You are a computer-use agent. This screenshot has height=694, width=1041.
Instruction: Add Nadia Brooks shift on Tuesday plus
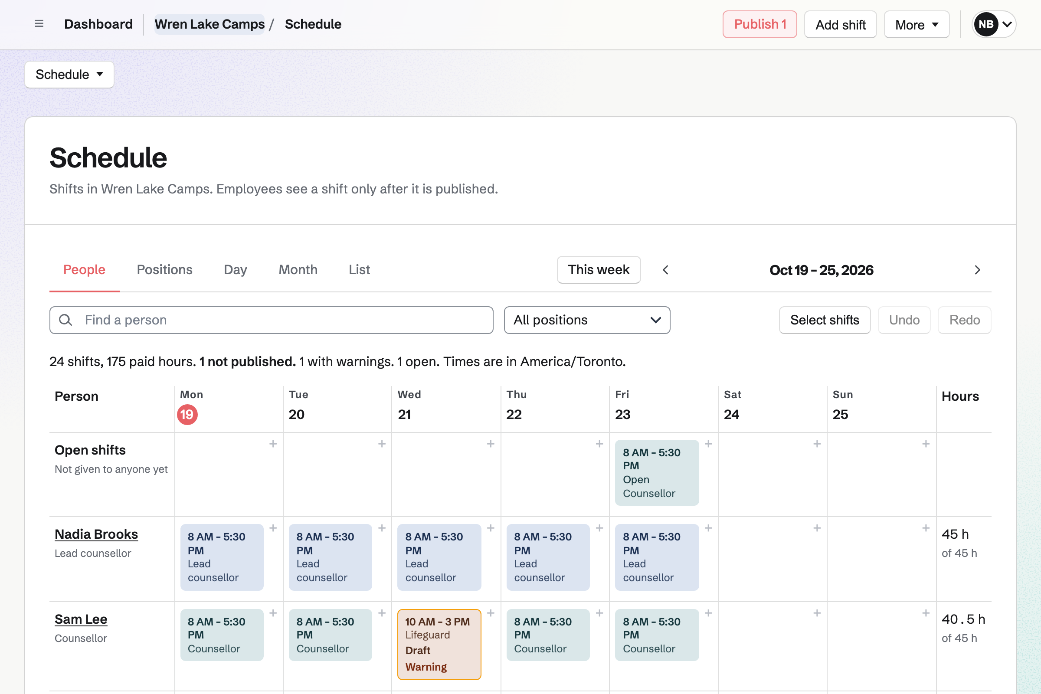tap(382, 528)
